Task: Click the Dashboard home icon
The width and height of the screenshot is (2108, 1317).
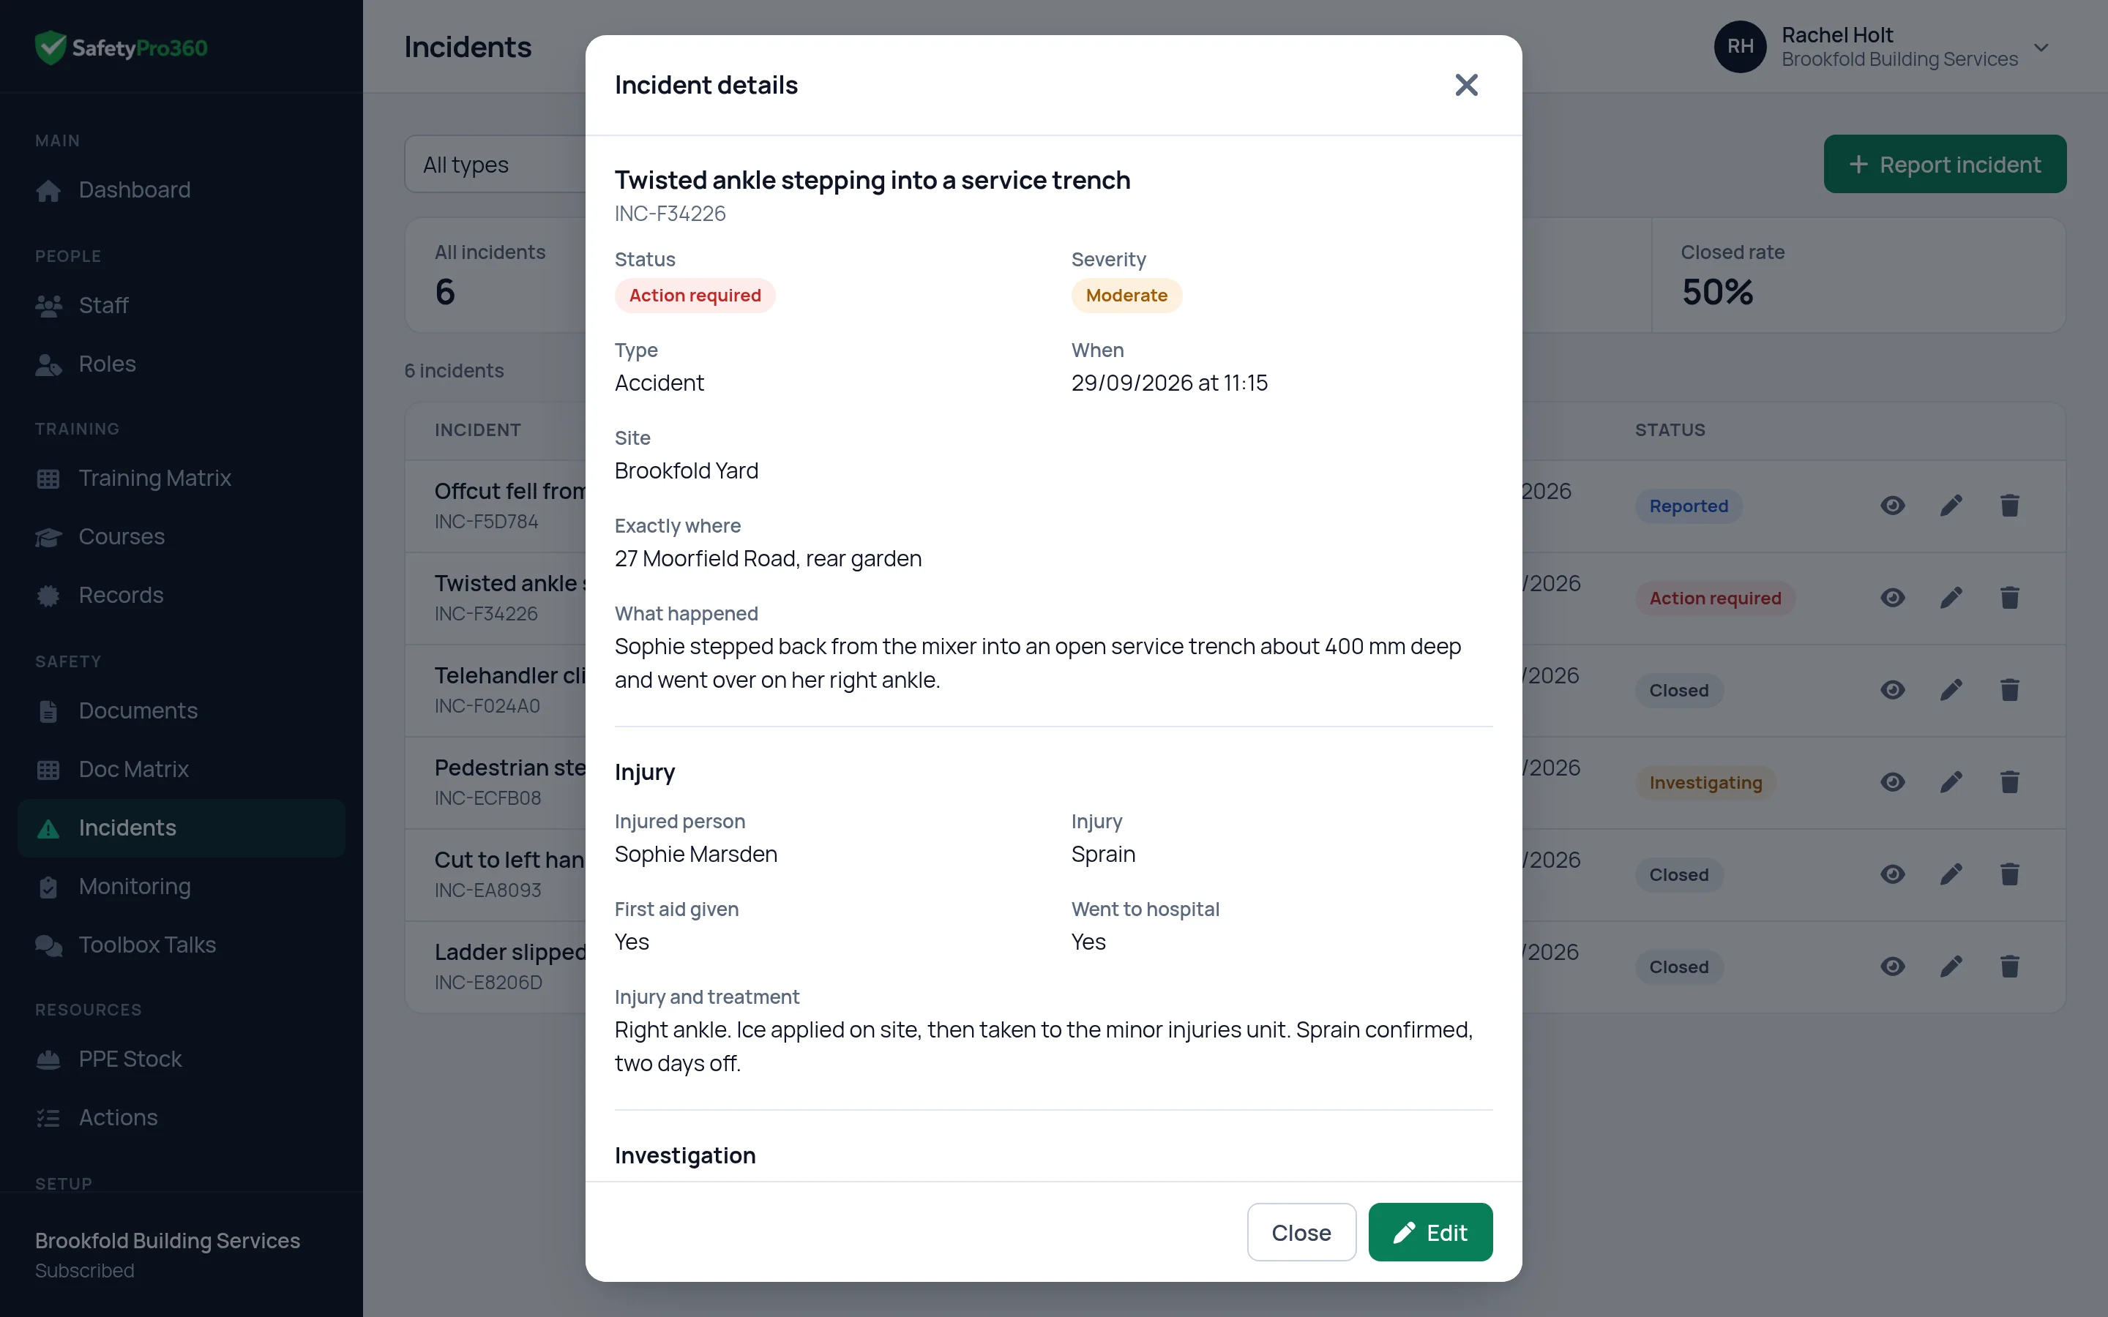Action: tap(49, 191)
